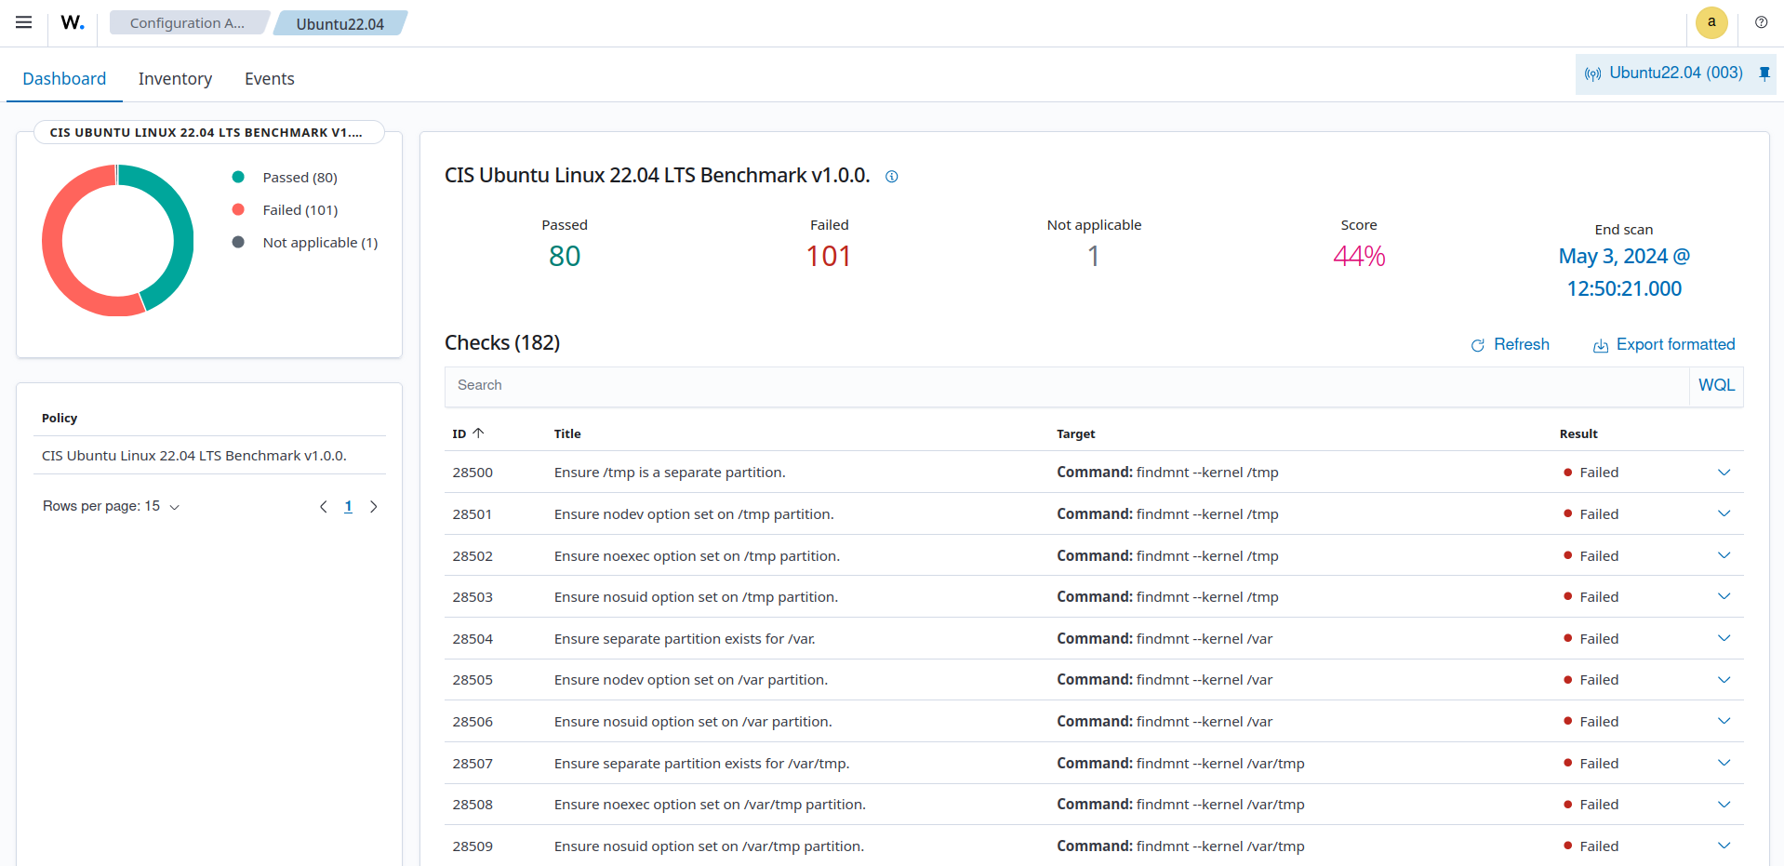Screen dimensions: 1784x866
Task: Click the Wazuh logo
Action: tap(72, 22)
